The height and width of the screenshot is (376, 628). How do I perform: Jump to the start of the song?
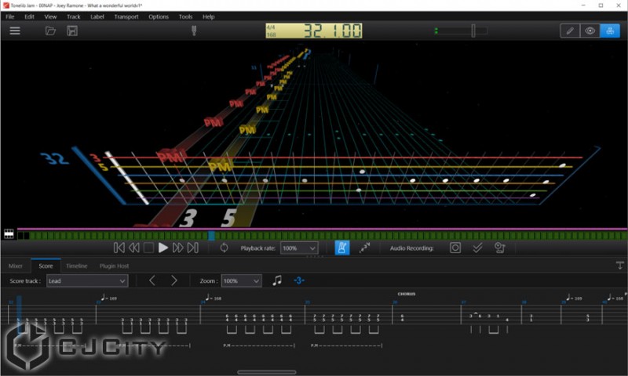pyautogui.click(x=119, y=248)
